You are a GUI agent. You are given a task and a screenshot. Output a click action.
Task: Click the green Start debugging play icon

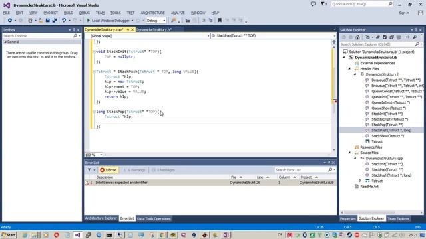pyautogui.click(x=88, y=21)
